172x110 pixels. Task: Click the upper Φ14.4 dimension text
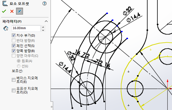pos(134,17)
